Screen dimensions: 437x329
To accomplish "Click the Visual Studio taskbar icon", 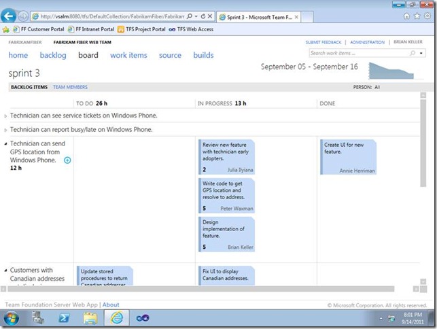I will click(143, 317).
